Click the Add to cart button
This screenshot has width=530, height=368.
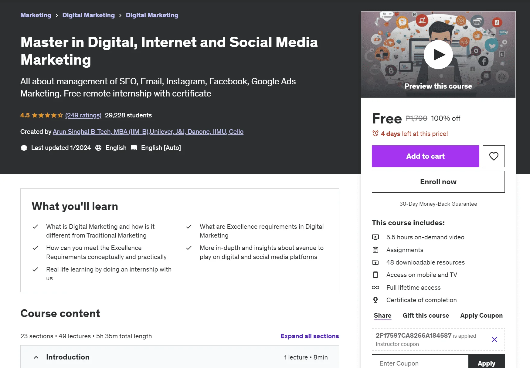pos(426,156)
